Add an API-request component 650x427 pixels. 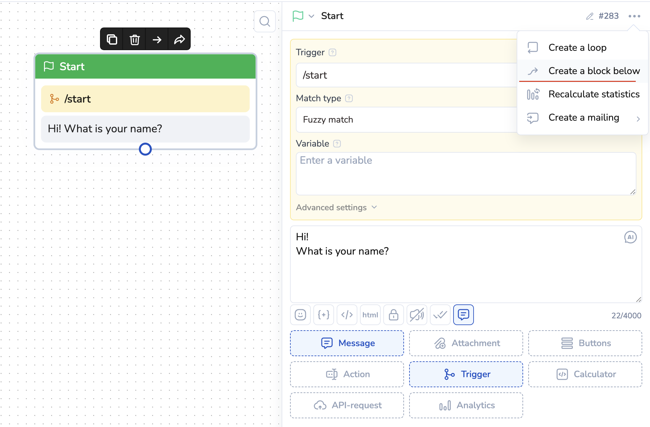tap(347, 405)
